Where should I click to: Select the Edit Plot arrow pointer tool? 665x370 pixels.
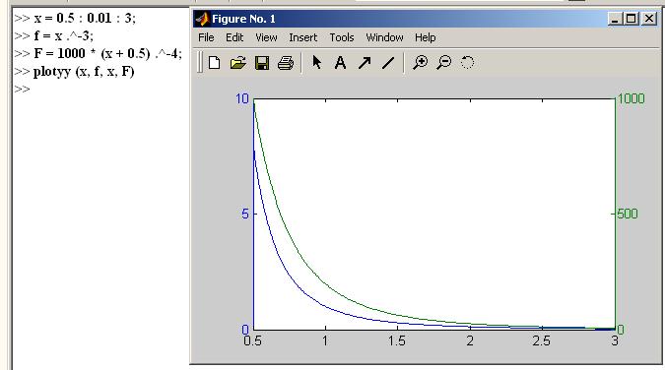click(317, 63)
